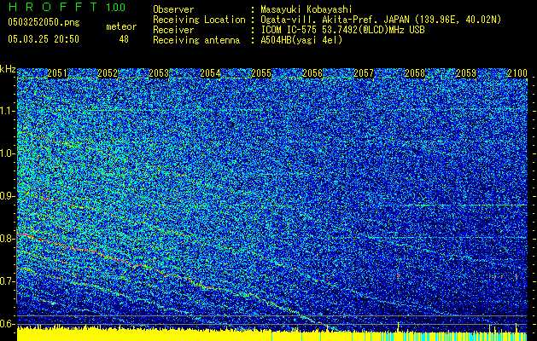Click location text Ogata-vill. Akita-Pref. JAPAN

(336, 20)
